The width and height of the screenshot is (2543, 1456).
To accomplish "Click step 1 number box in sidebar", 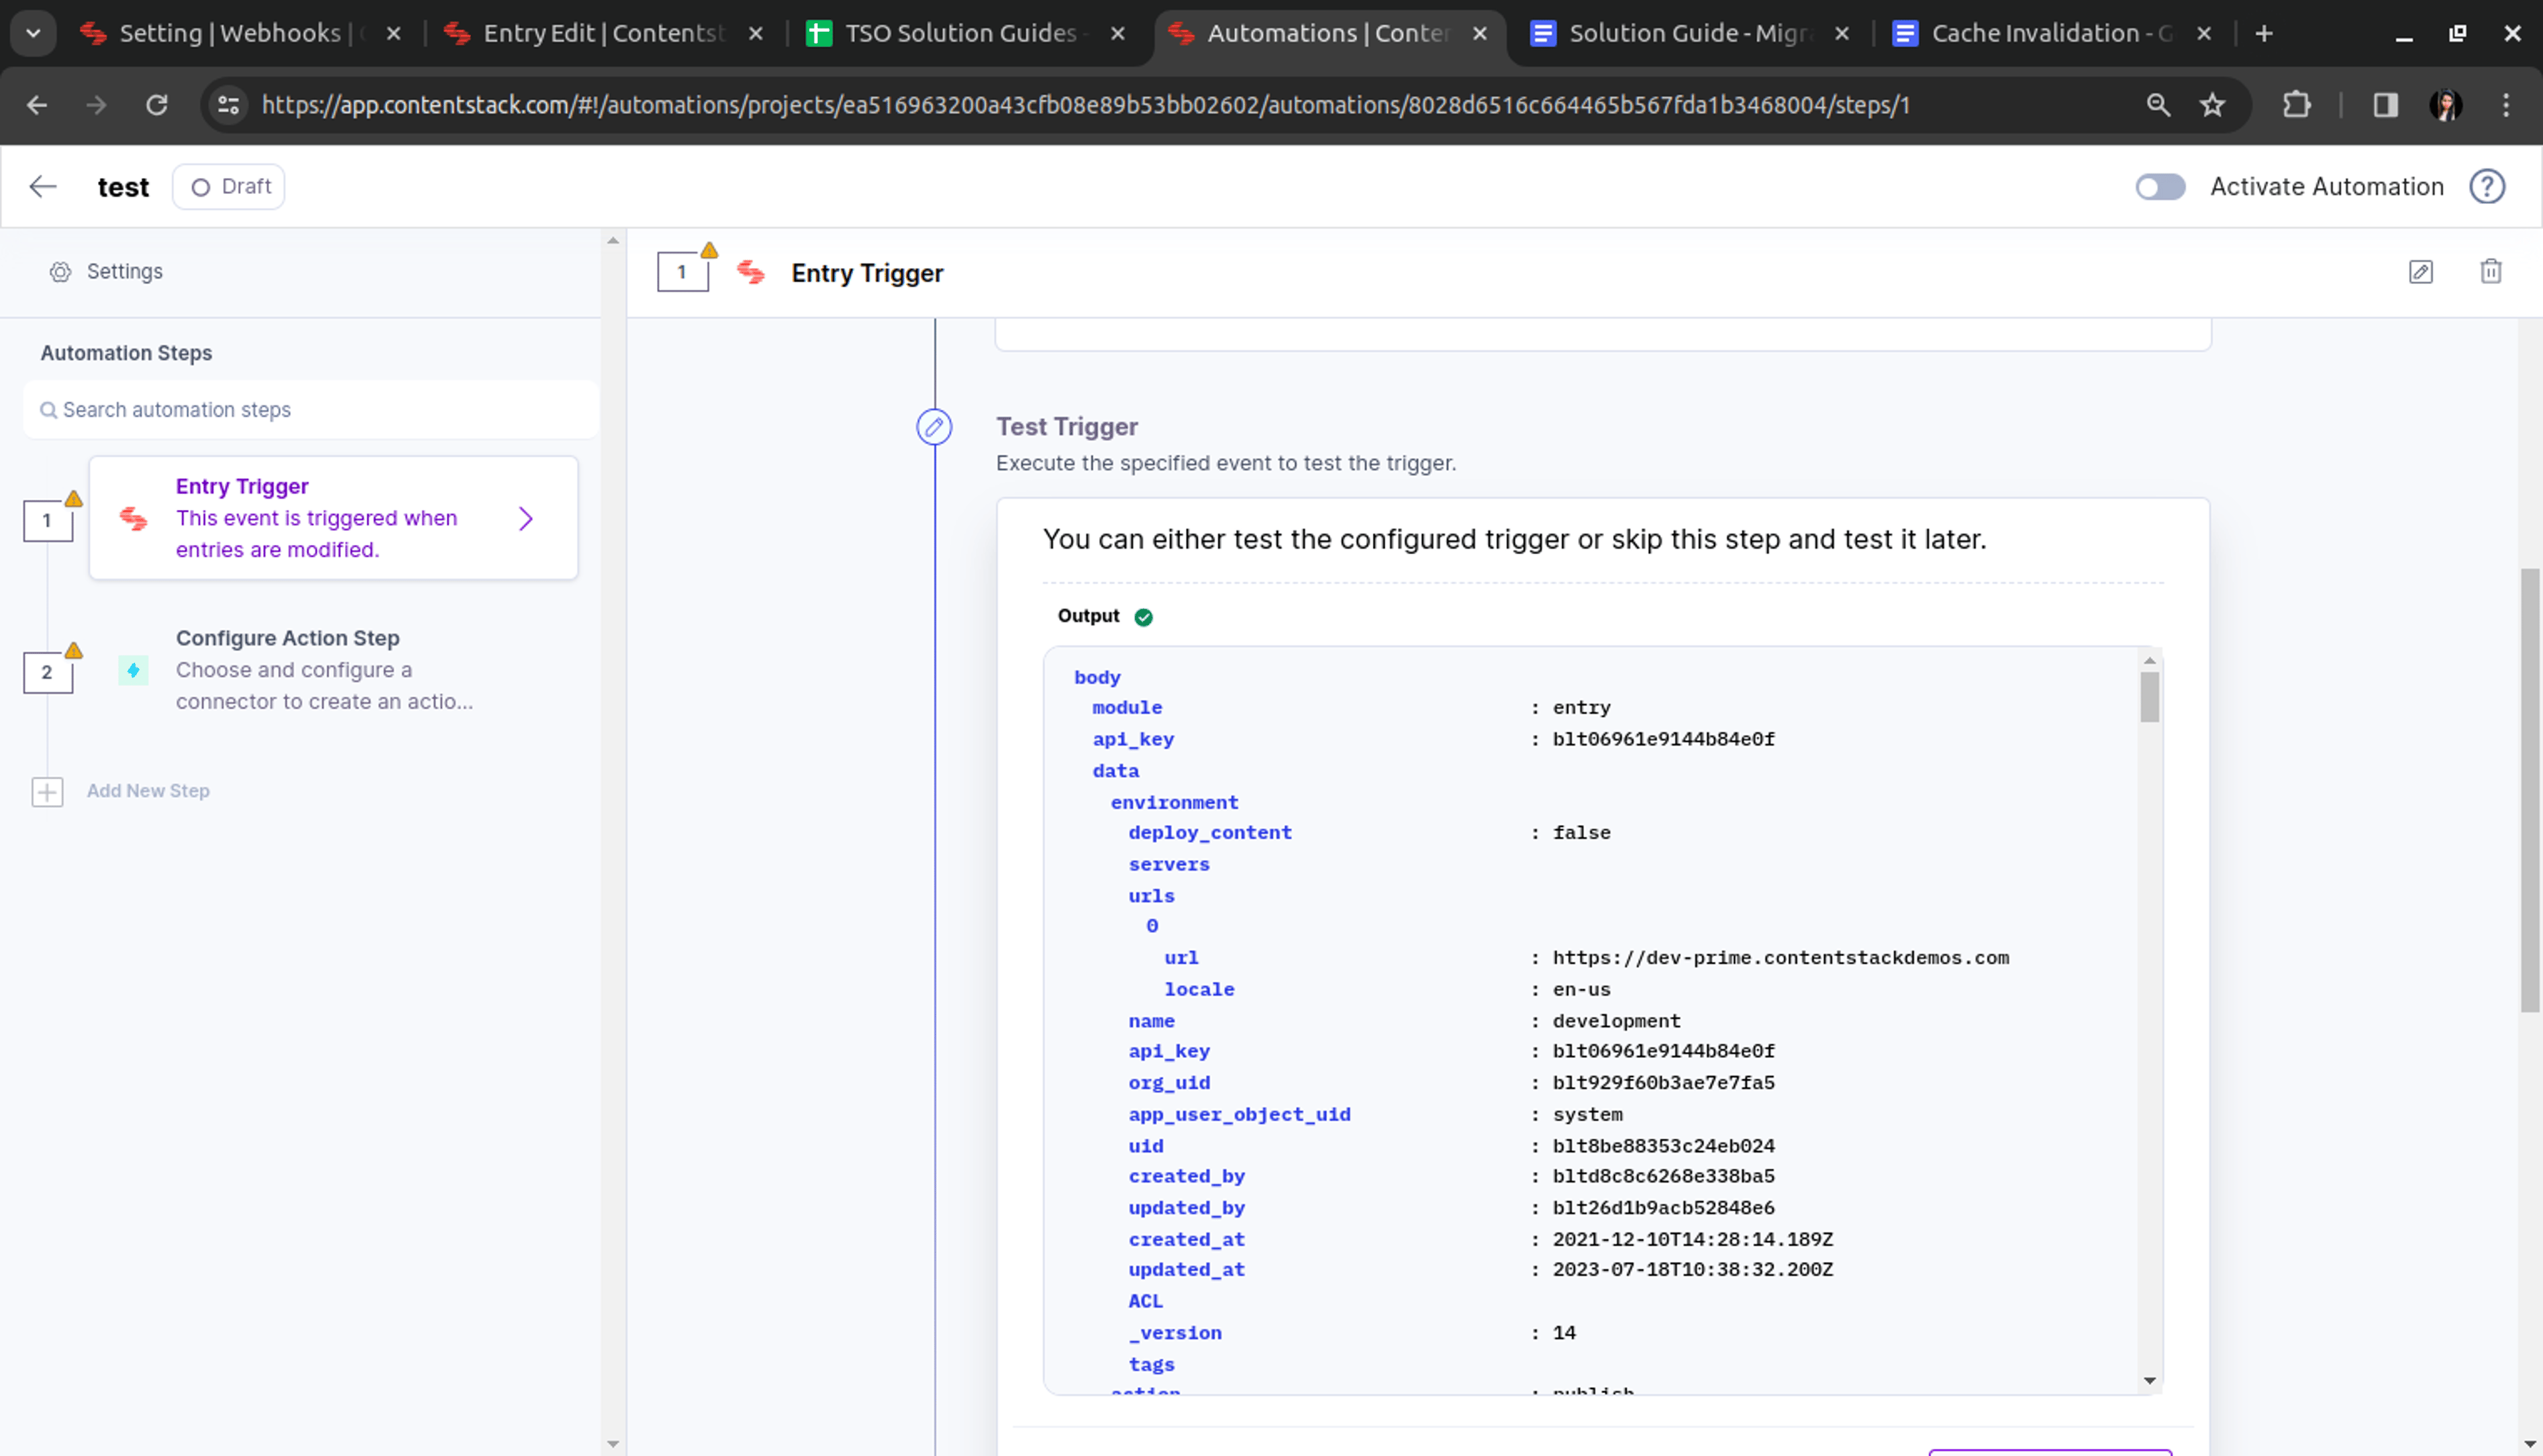I will click(47, 521).
